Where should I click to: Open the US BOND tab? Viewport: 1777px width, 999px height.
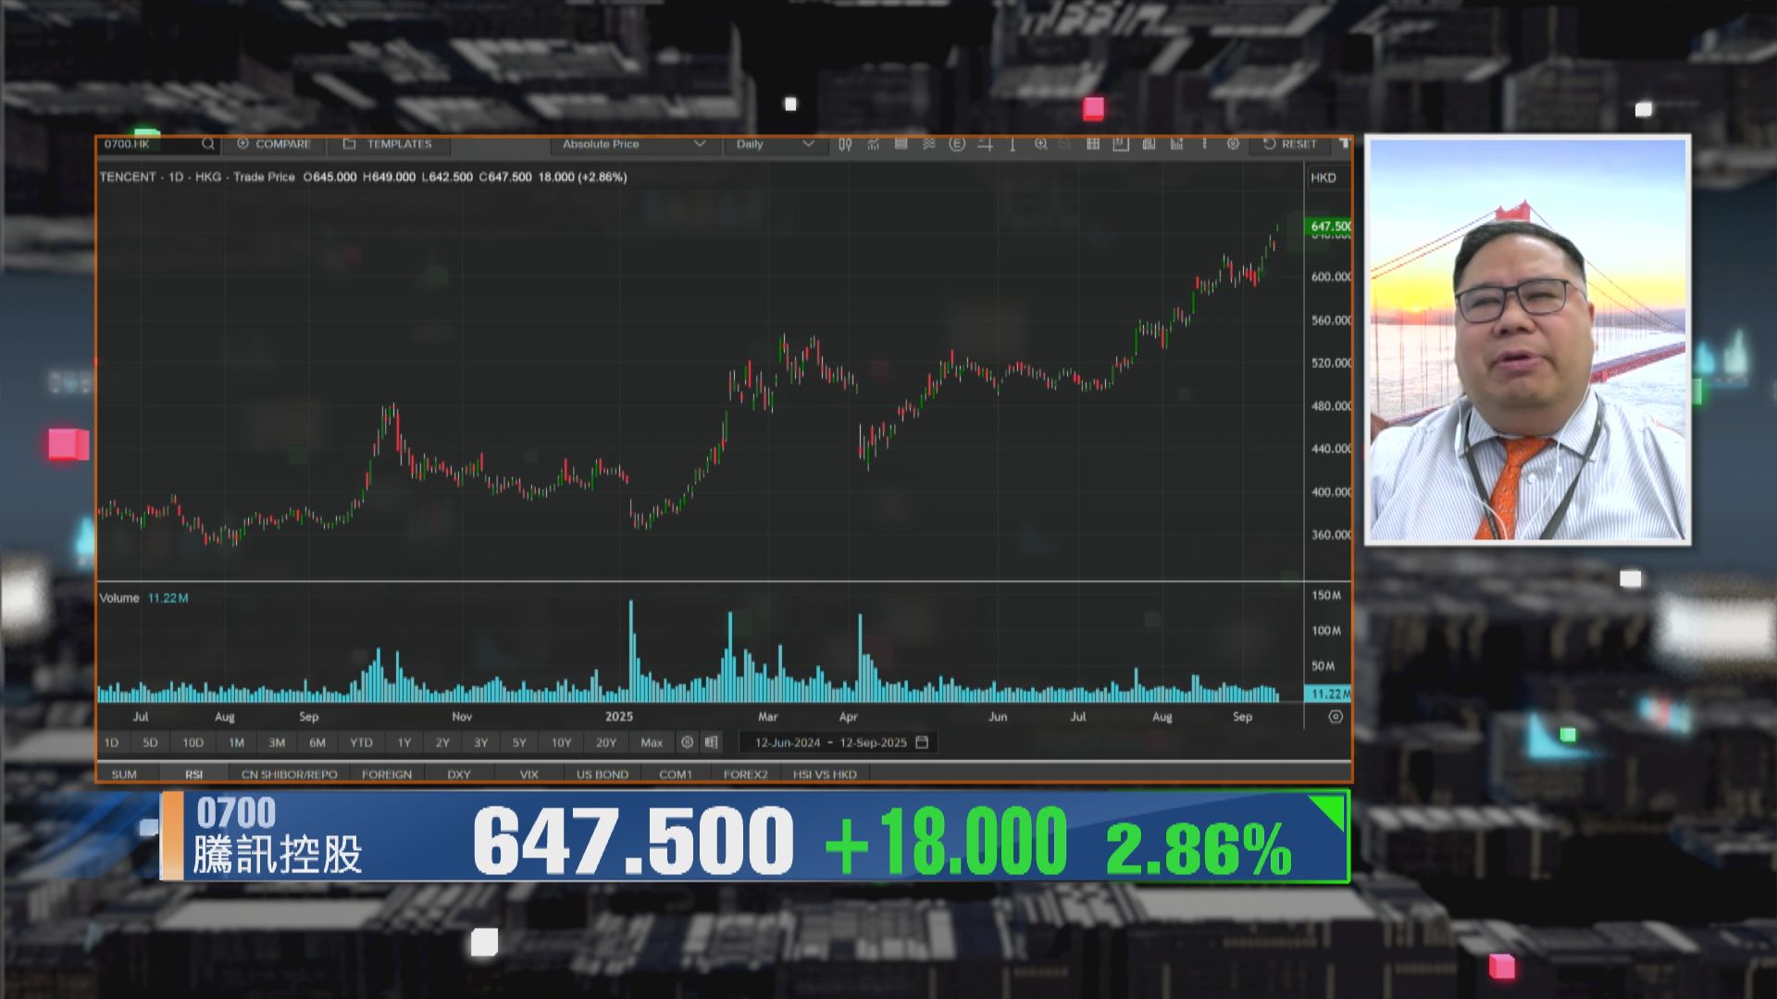602,774
